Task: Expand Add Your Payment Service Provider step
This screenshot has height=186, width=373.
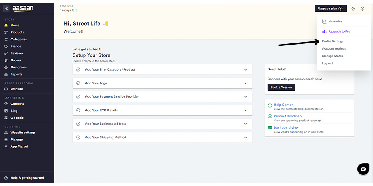Action: pos(246,97)
